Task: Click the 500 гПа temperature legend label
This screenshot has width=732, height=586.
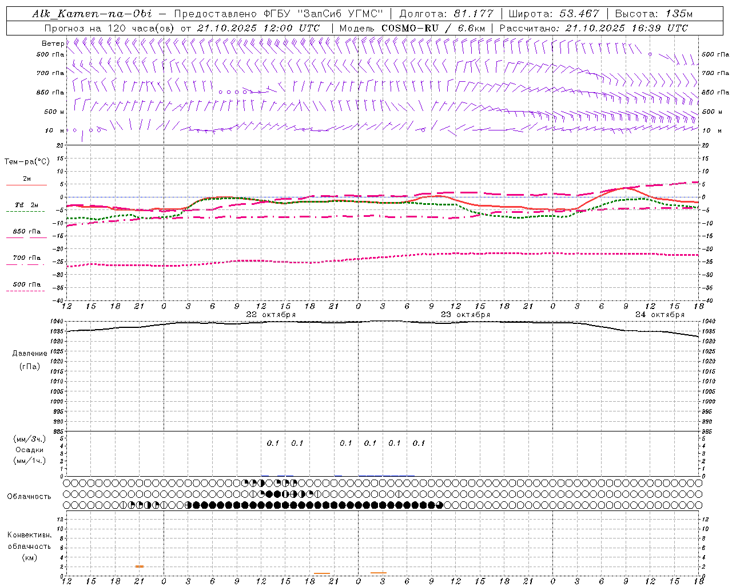Action: click(x=26, y=284)
